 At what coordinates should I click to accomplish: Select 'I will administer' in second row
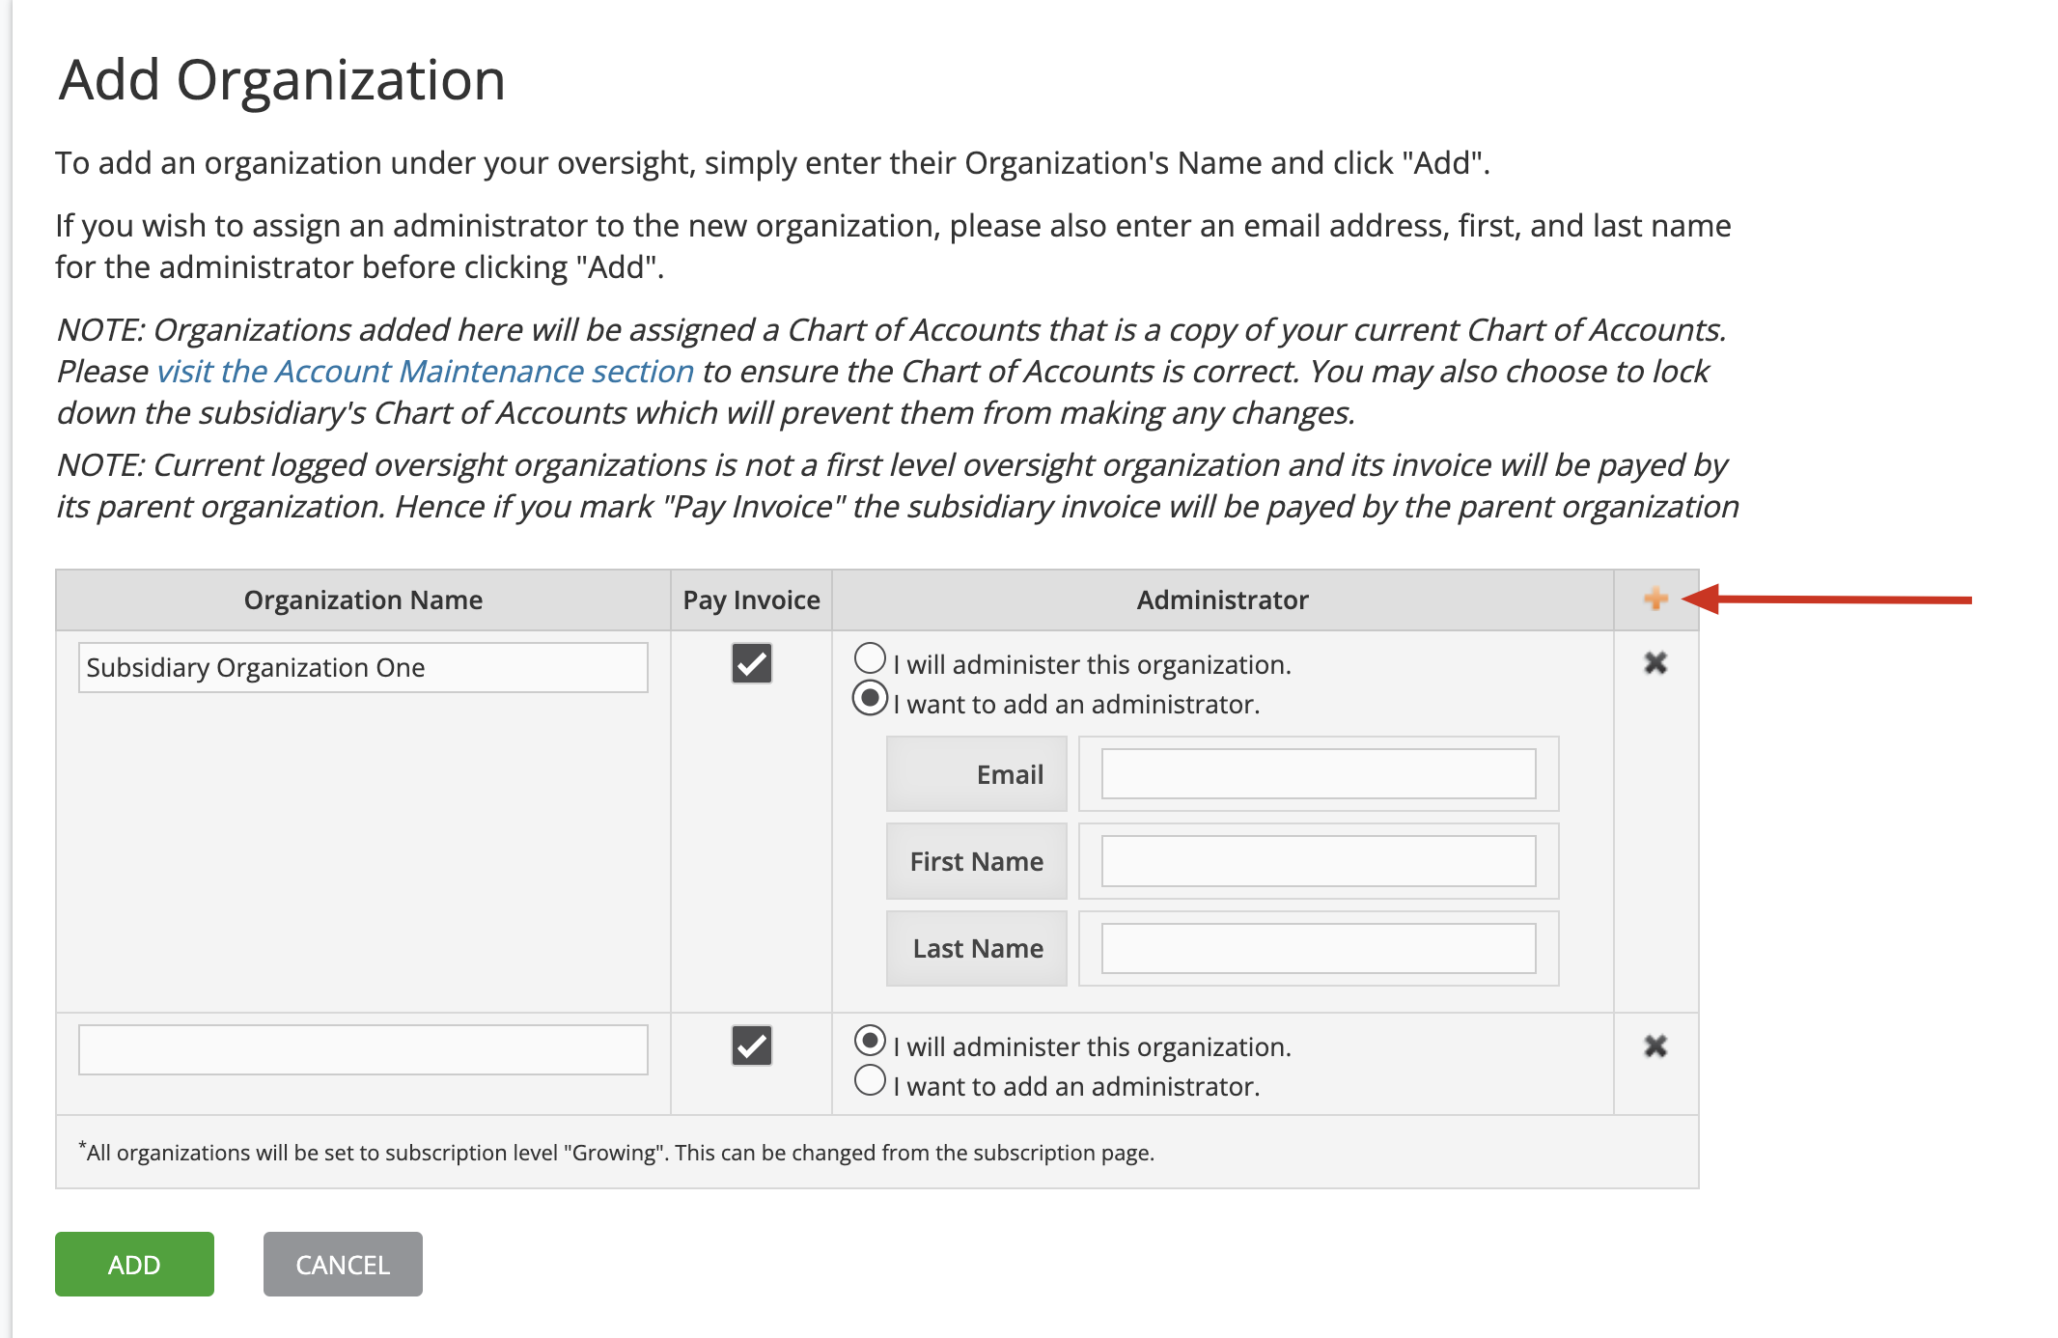coord(870,1041)
